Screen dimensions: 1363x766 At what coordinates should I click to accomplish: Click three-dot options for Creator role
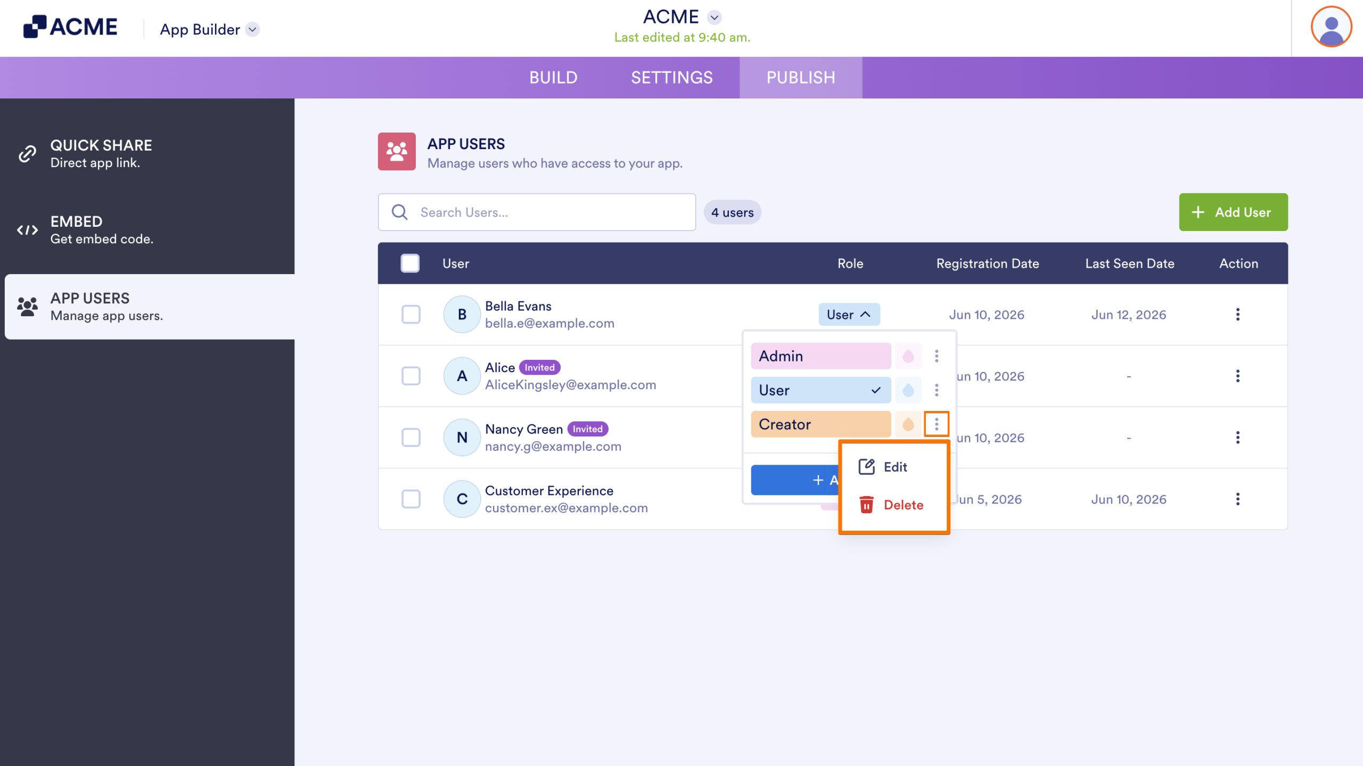click(937, 424)
